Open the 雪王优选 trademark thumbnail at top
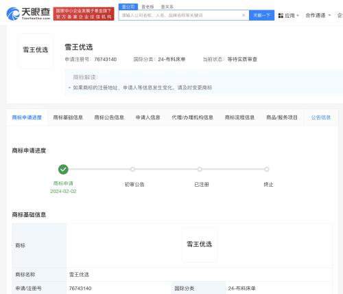This screenshot has height=294, width=343. click(x=36, y=51)
